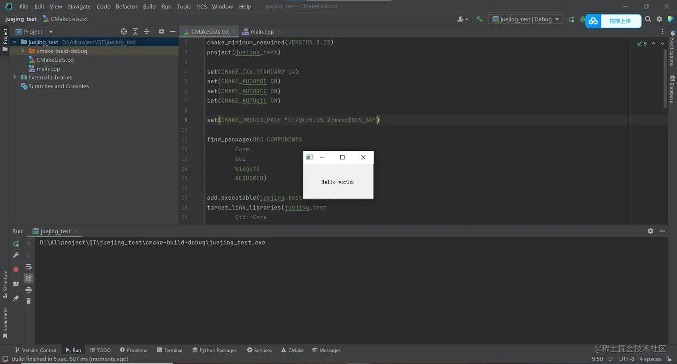Open Run panel settings gear
The width and height of the screenshot is (677, 364).
pos(651,231)
